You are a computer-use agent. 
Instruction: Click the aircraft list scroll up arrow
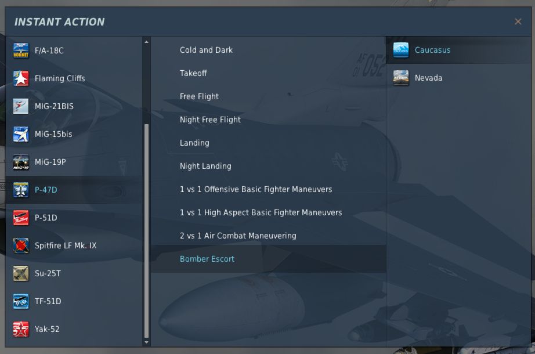click(x=146, y=42)
